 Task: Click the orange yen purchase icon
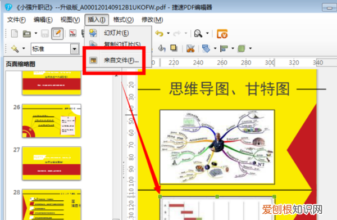coord(222,34)
